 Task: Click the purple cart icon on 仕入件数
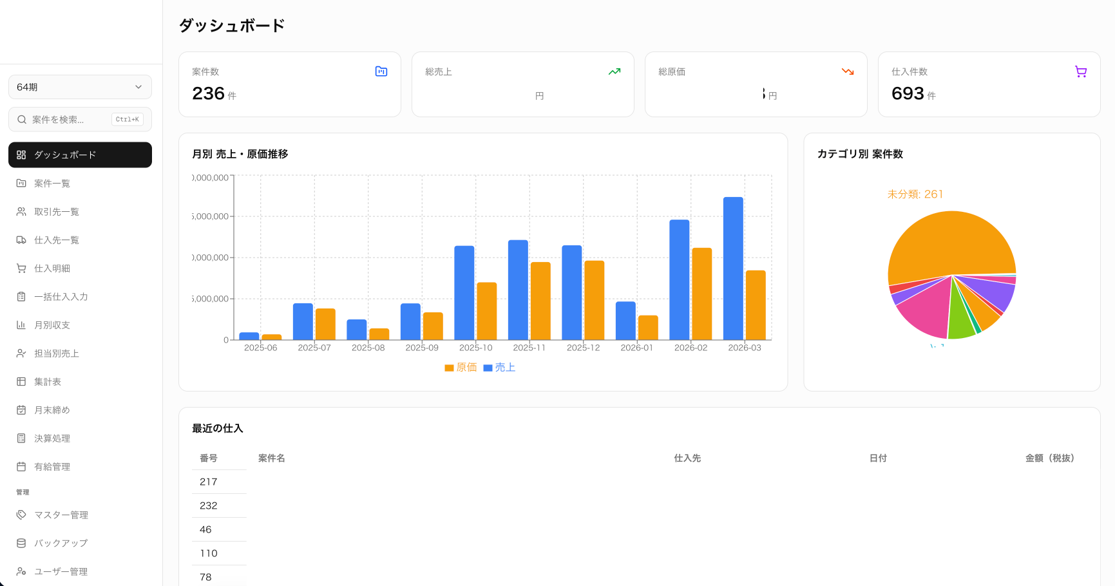tap(1081, 71)
